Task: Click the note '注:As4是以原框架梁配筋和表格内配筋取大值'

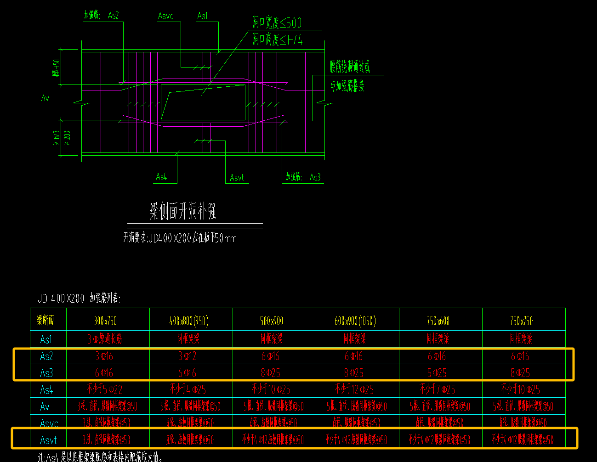Action: (100, 457)
